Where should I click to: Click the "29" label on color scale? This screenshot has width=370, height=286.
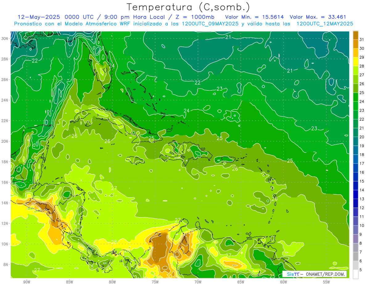pos(362,57)
